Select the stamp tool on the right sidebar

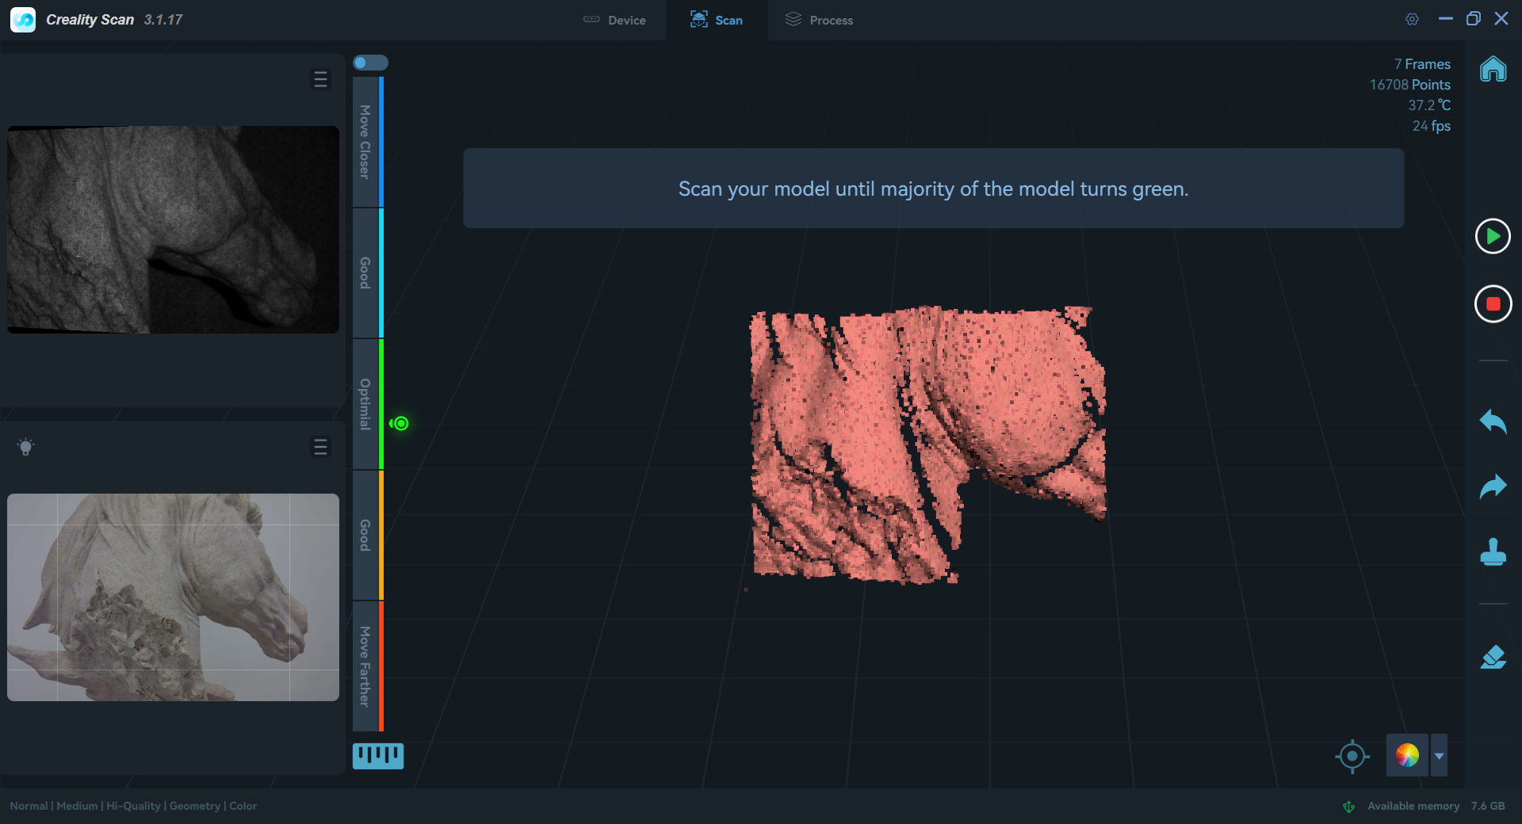[1493, 553]
